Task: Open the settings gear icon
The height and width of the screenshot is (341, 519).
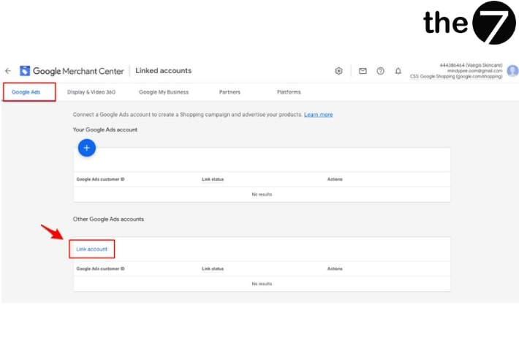Action: click(338, 71)
